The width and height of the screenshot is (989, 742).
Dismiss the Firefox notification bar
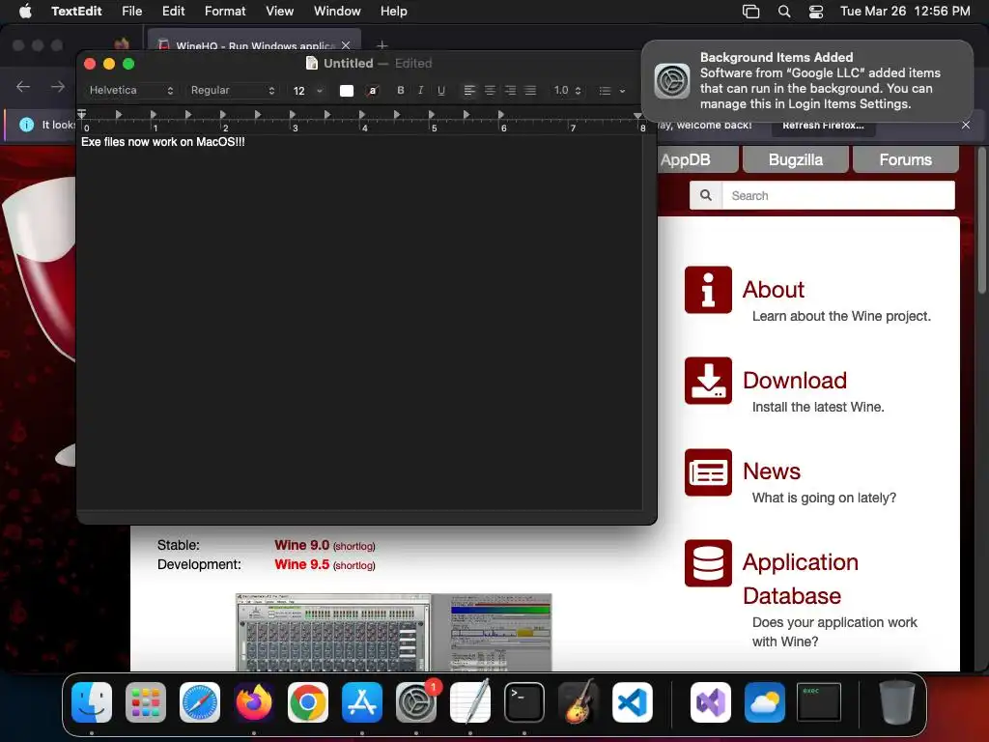coord(966,125)
